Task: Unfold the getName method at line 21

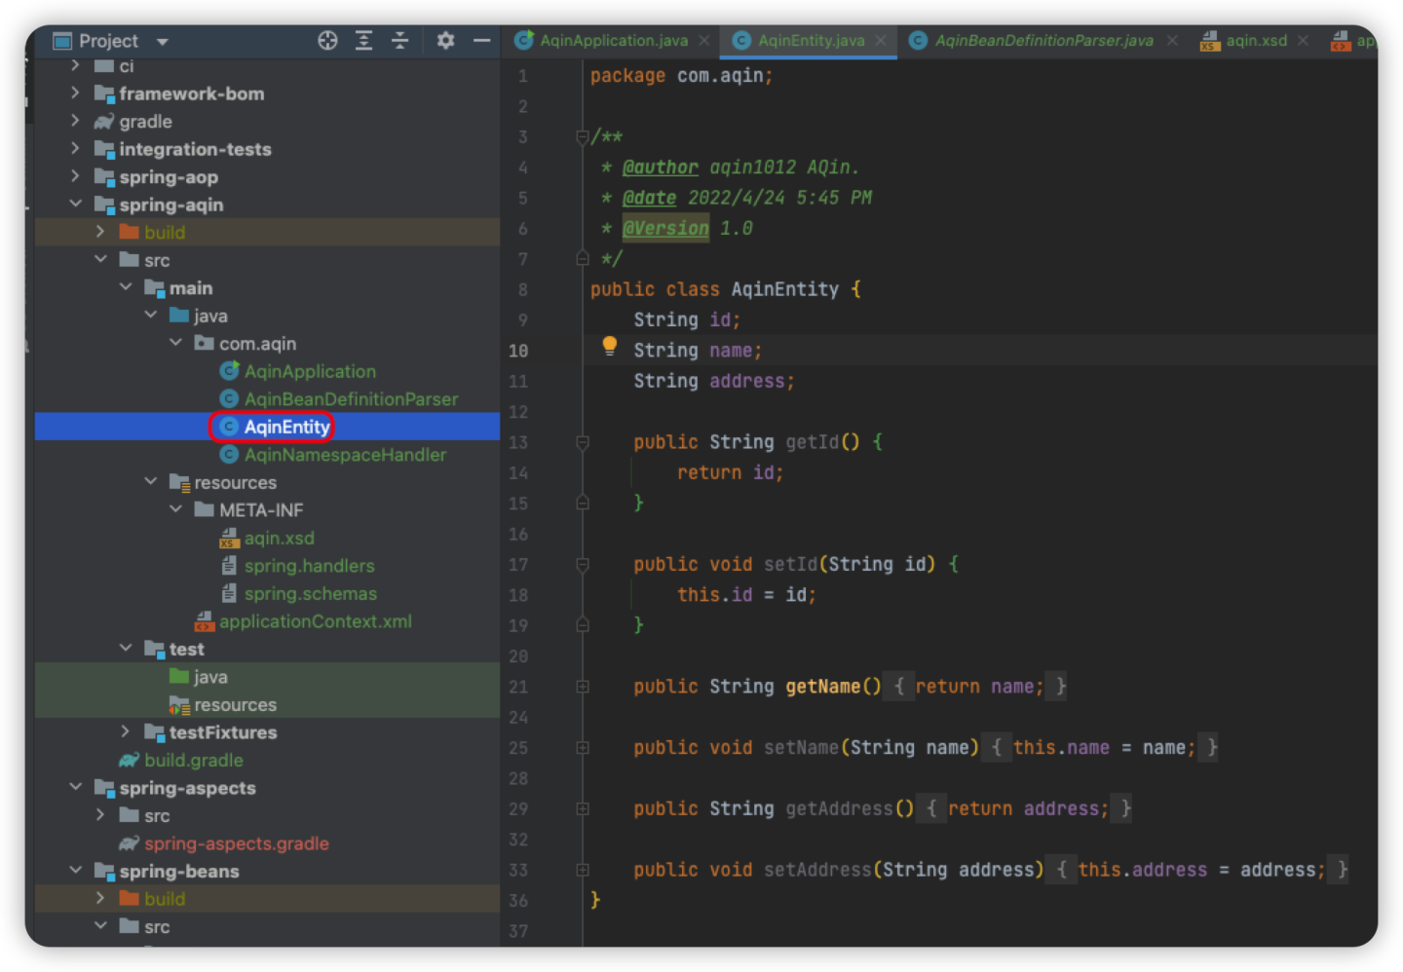Action: 583,687
